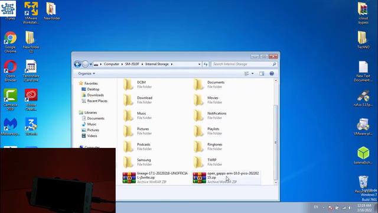Select the open_gapps-arm-10.0-pico zip file
This screenshot has height=213, width=378.
tap(226, 177)
